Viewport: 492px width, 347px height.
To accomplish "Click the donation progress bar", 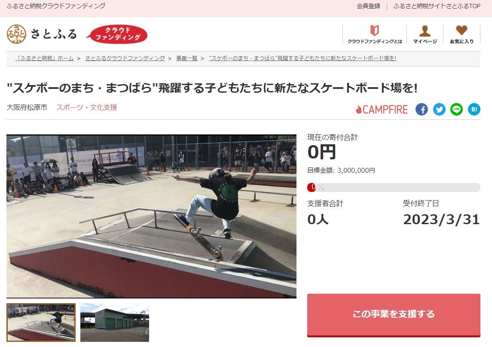I will 394,187.
